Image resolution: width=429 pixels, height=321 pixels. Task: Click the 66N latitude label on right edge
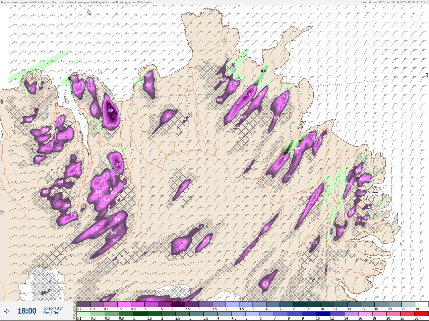pos(427,76)
